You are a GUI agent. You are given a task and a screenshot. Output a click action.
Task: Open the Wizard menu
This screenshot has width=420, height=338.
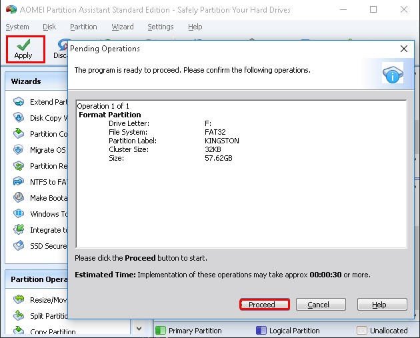coord(123,27)
